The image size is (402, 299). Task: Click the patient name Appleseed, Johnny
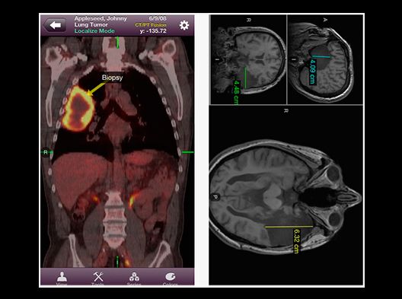point(100,18)
